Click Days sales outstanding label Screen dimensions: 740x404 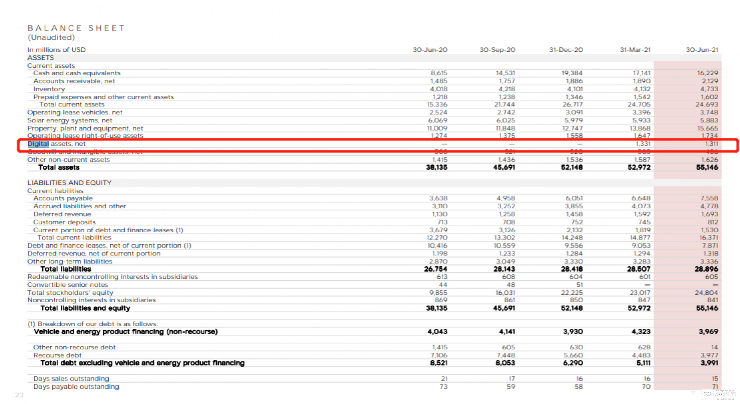71,379
